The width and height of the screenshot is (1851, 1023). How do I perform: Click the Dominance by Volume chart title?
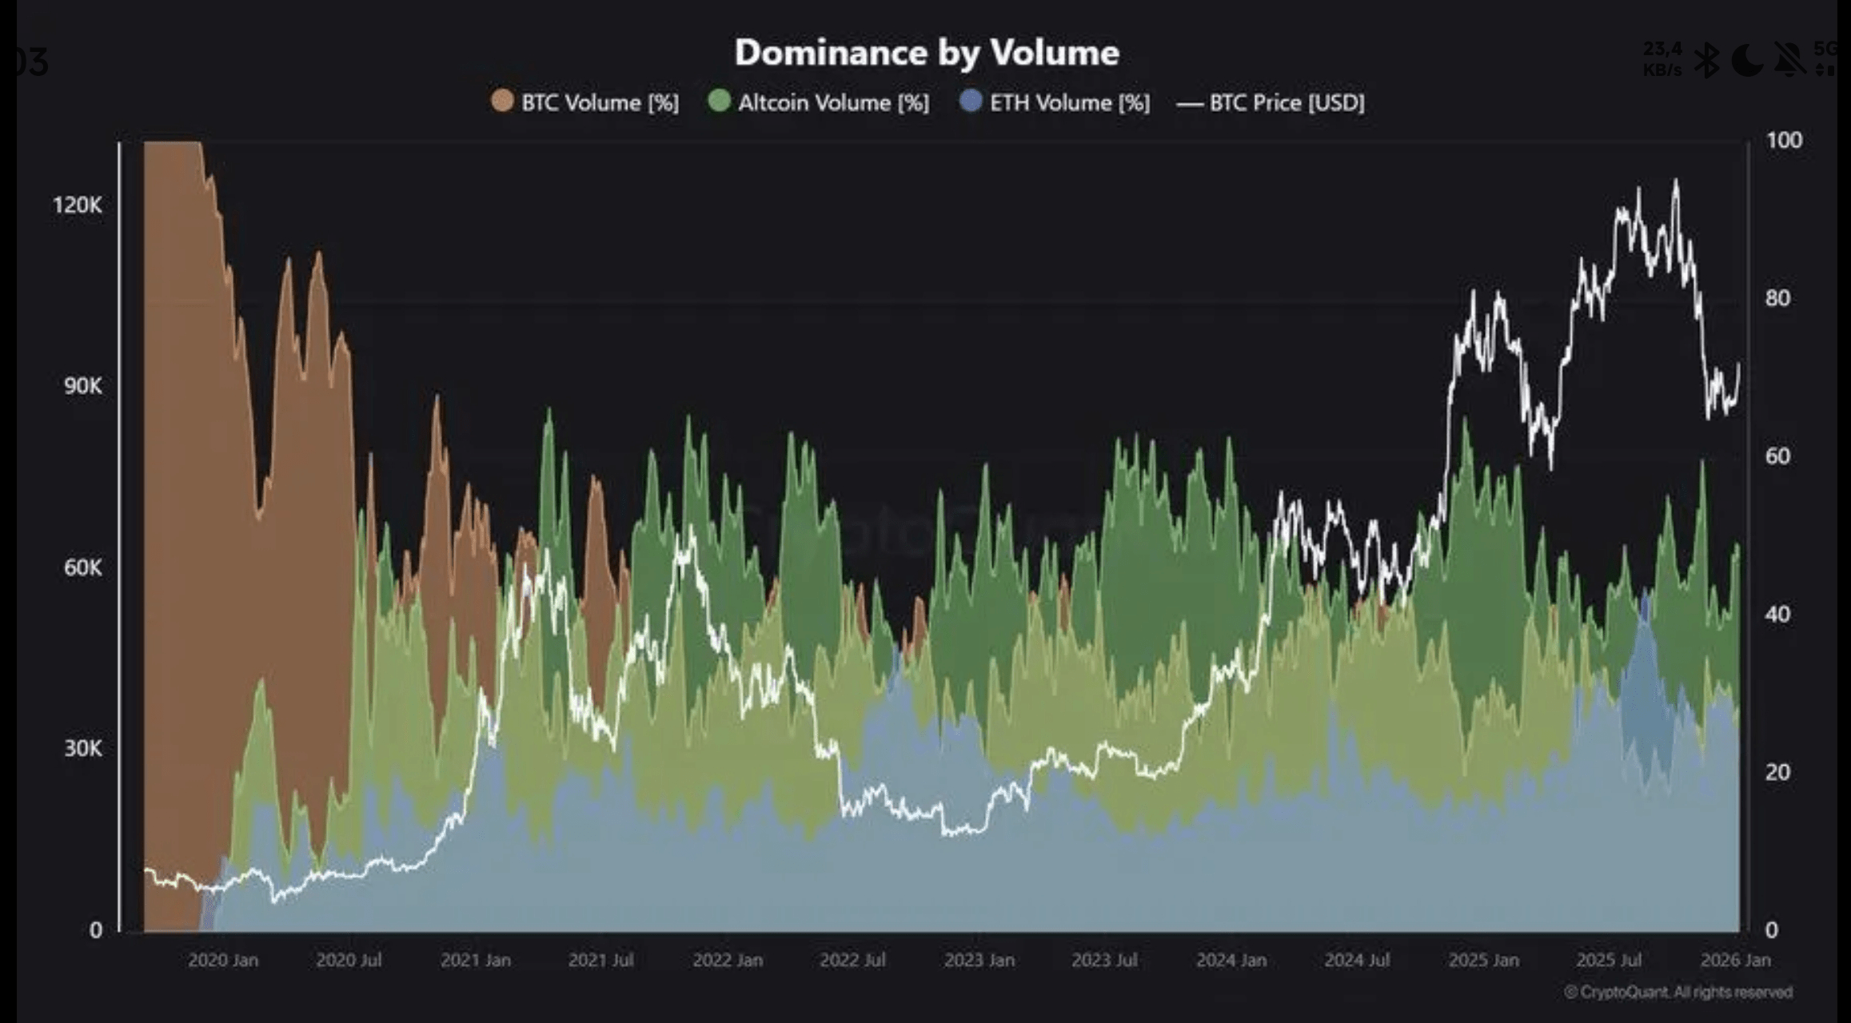pyautogui.click(x=927, y=53)
